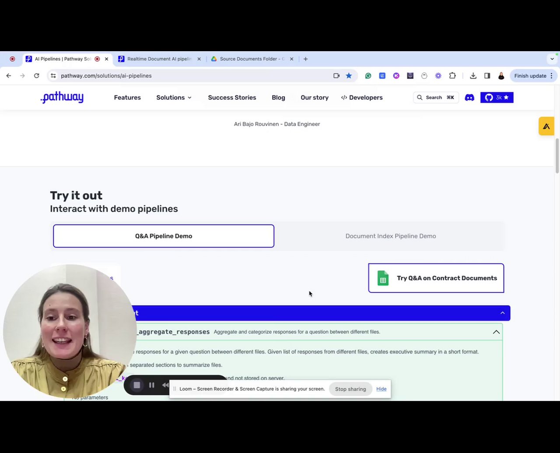Viewport: 560px width, 453px height.
Task: Open the Chrome profile avatar
Action: 501,76
